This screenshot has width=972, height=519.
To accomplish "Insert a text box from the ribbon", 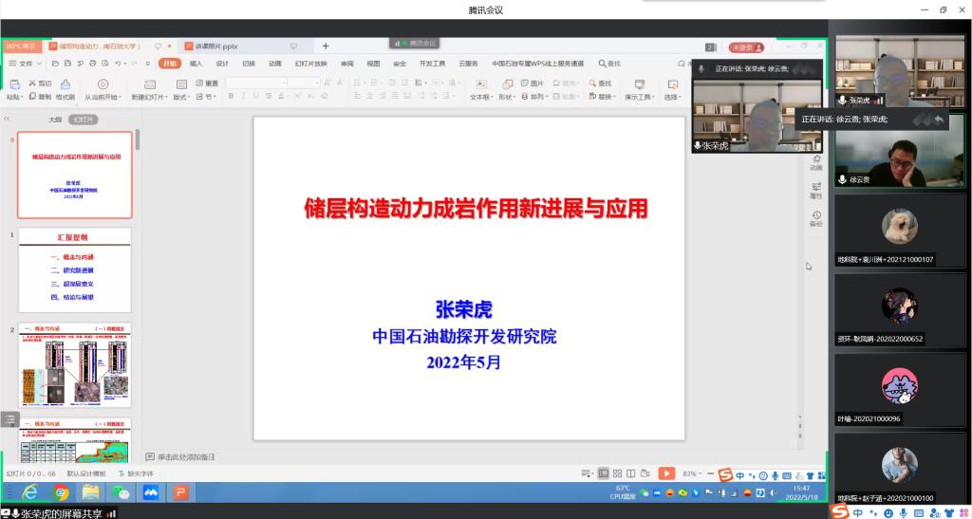I will point(481,85).
